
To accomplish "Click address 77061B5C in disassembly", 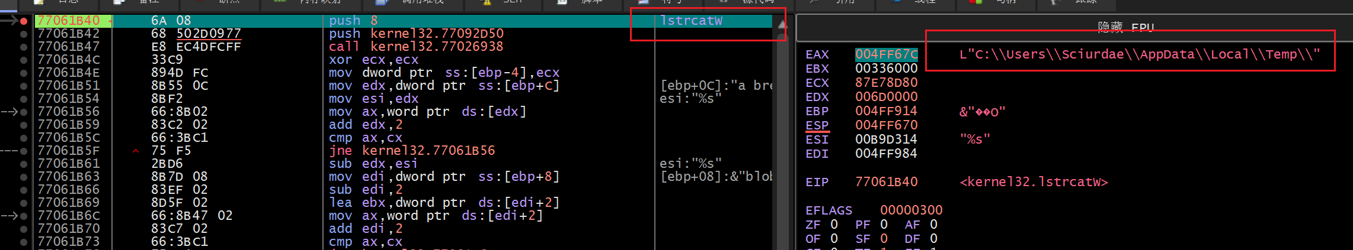I will [x=69, y=138].
